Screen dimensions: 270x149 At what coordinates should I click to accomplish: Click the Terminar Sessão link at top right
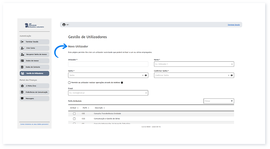tap(234, 25)
